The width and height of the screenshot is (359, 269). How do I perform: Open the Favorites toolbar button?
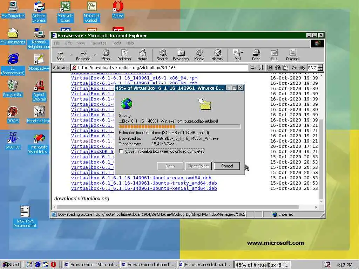point(181,55)
